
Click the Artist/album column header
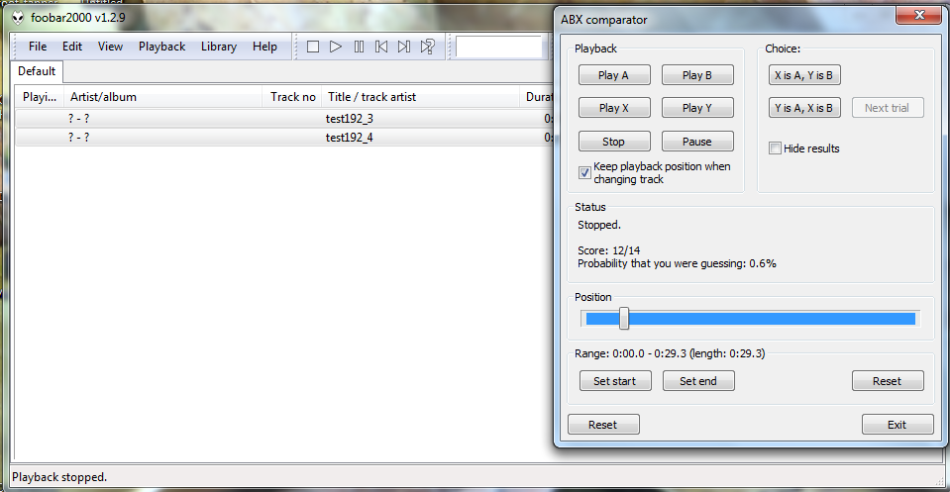pyautogui.click(x=163, y=97)
